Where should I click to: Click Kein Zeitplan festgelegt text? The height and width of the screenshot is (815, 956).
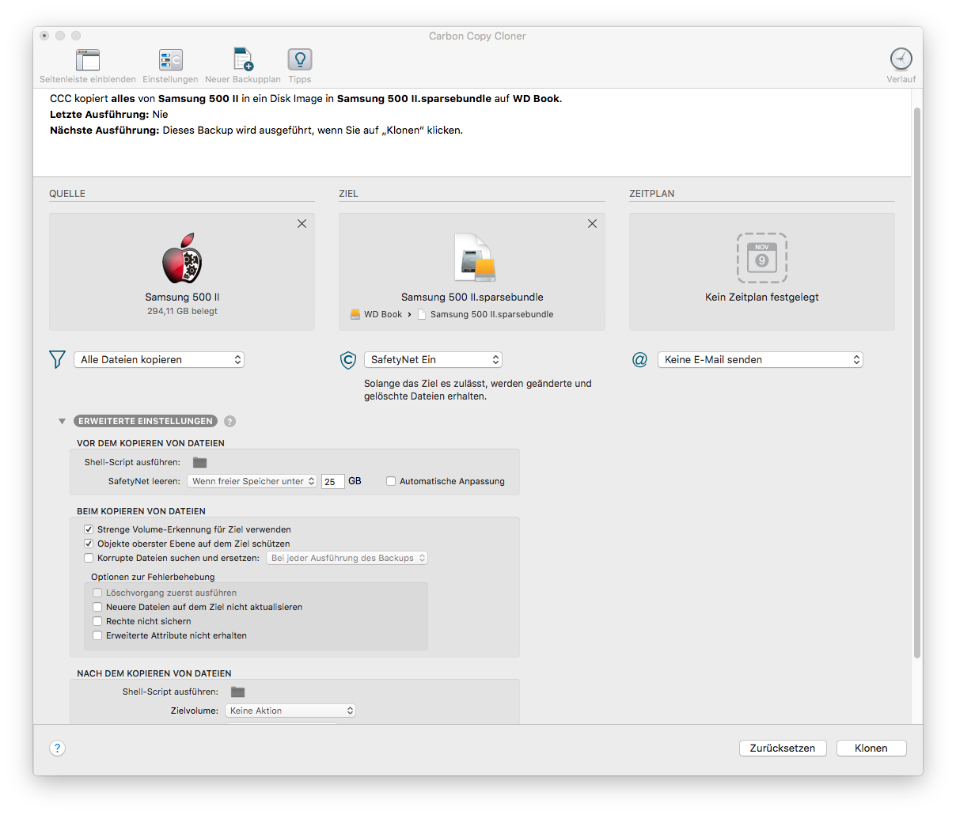click(x=762, y=298)
